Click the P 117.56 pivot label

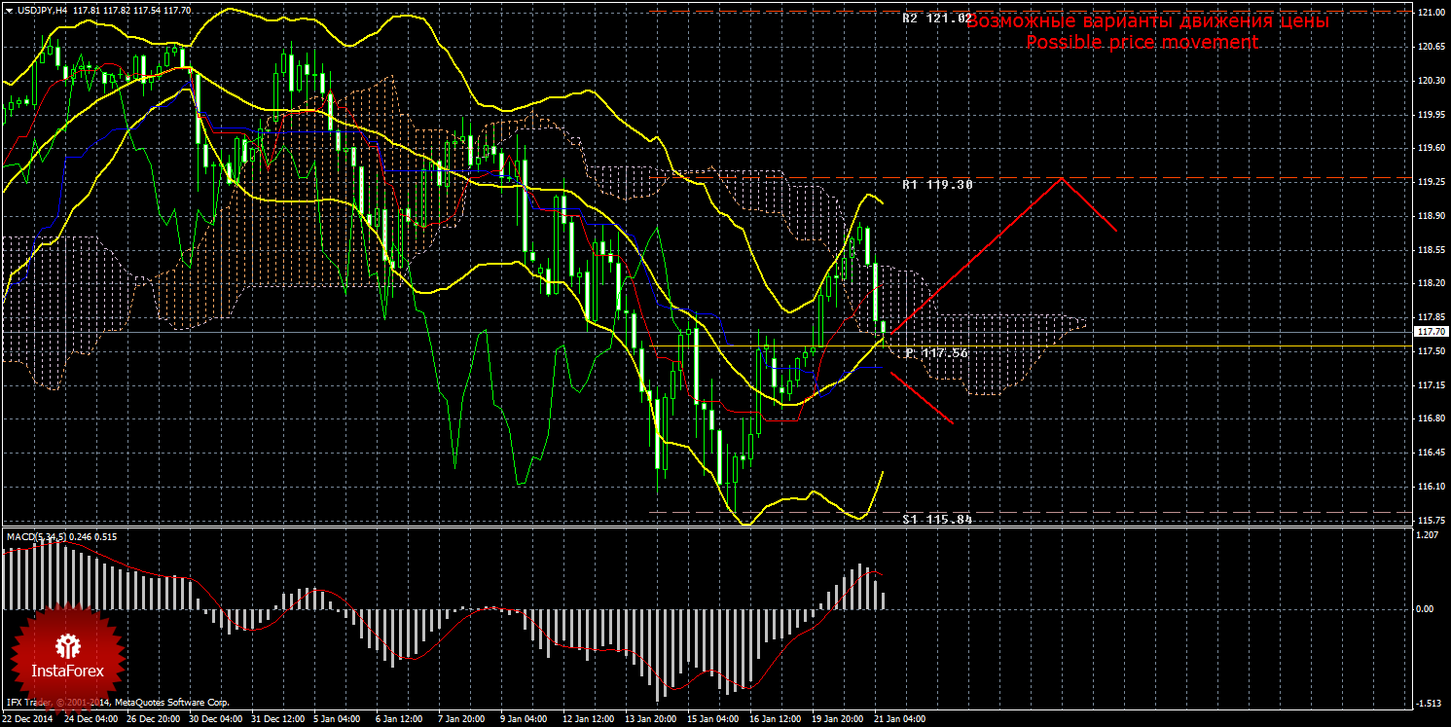coord(936,353)
